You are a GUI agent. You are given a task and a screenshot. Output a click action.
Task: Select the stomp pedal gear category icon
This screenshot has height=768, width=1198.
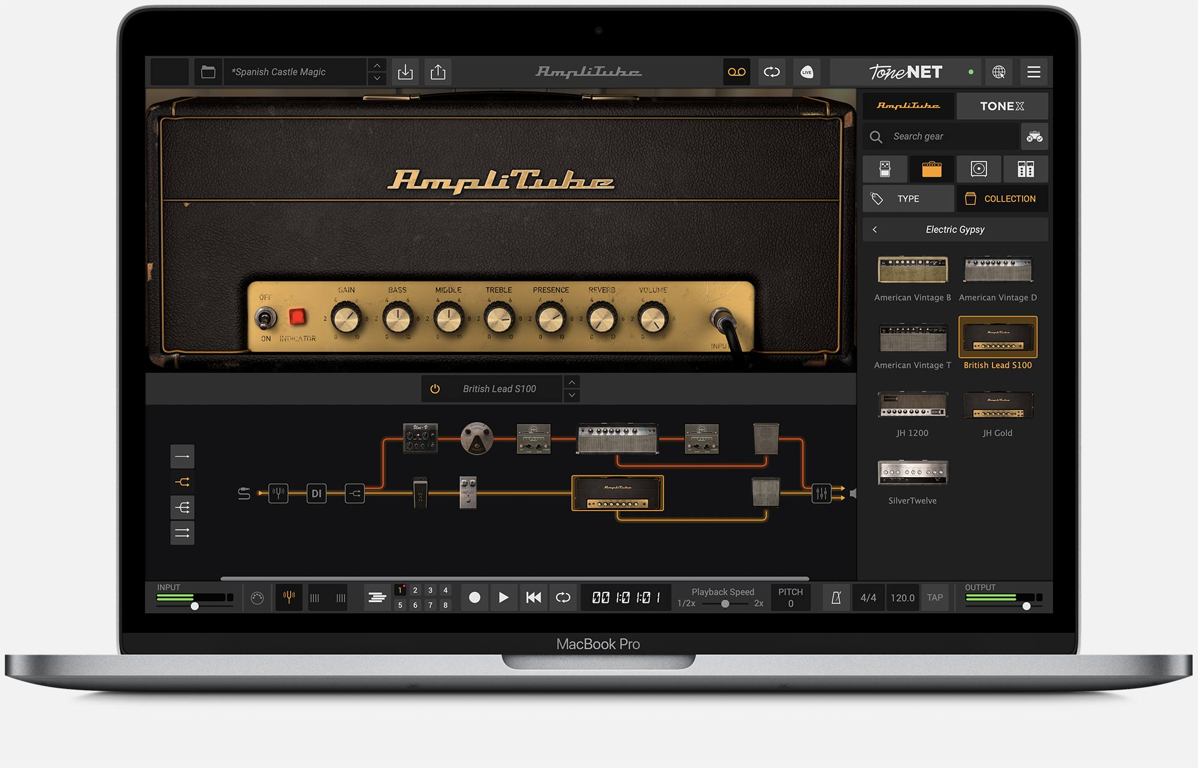(885, 169)
